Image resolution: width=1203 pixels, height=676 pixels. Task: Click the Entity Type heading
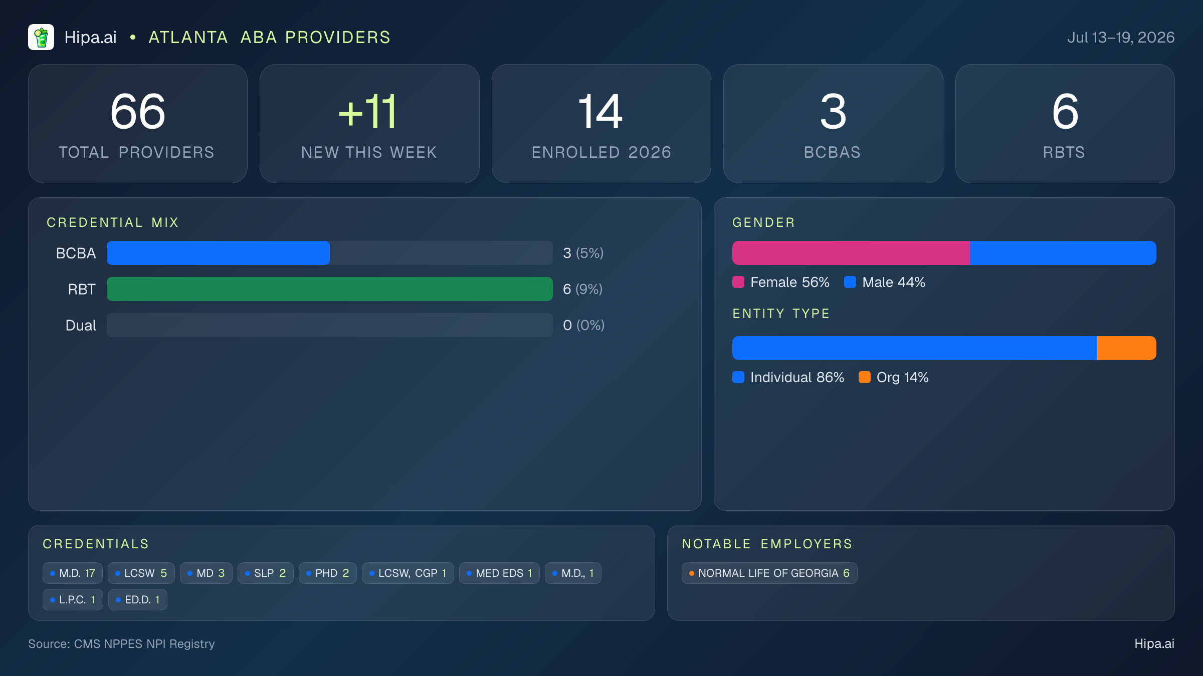(x=781, y=313)
